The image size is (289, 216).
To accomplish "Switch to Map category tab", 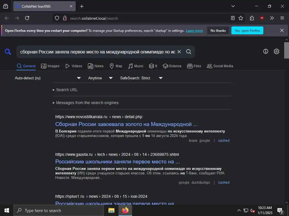I will 116,66.
